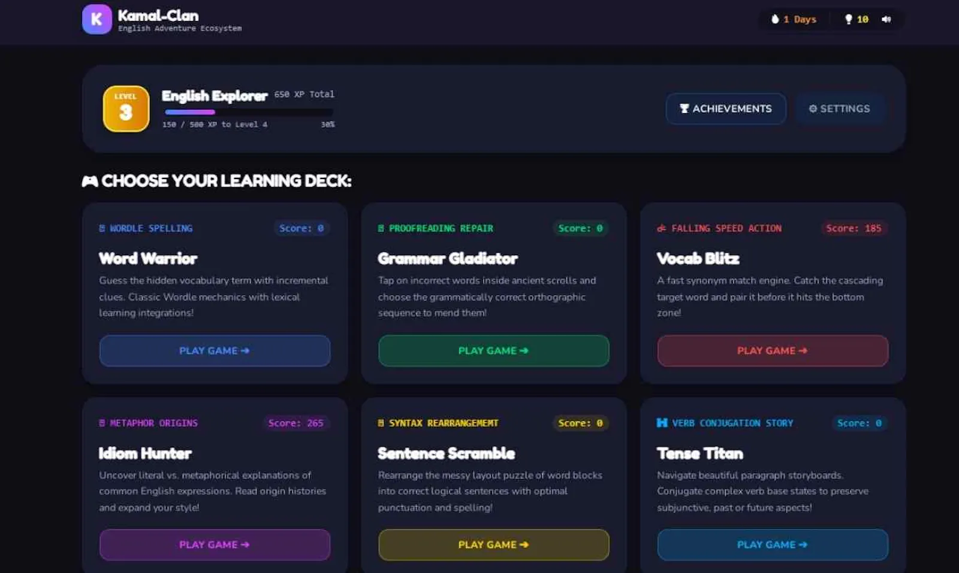Click the game controller heading icon

pyautogui.click(x=90, y=181)
